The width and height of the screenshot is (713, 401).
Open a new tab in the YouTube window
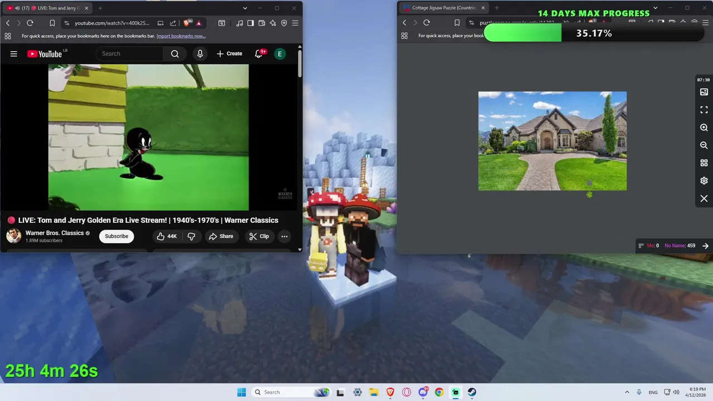(100, 8)
